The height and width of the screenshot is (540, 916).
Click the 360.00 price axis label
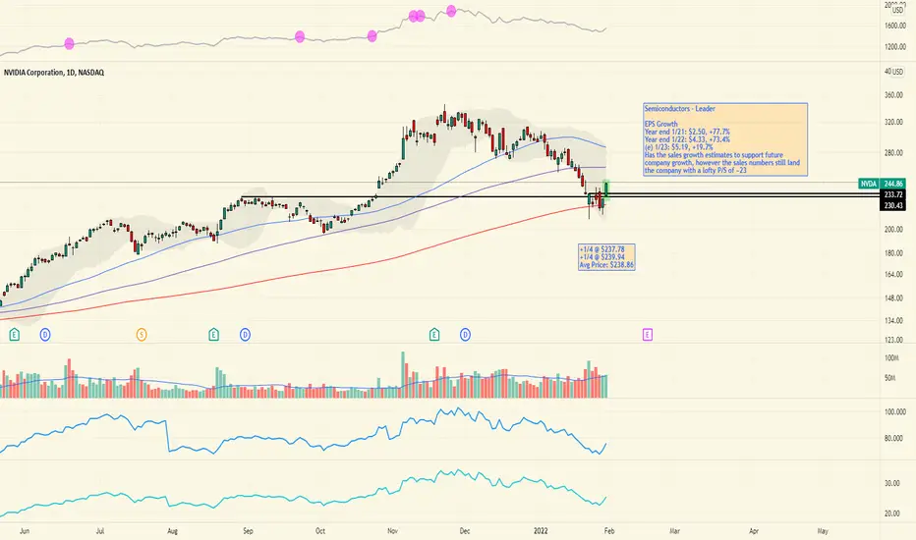pyautogui.click(x=893, y=95)
